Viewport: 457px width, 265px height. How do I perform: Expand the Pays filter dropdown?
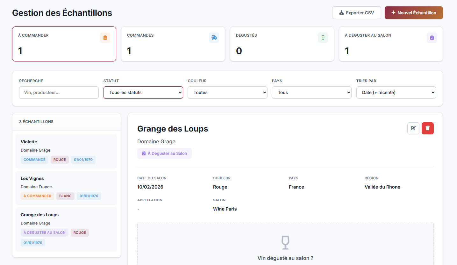tap(311, 92)
